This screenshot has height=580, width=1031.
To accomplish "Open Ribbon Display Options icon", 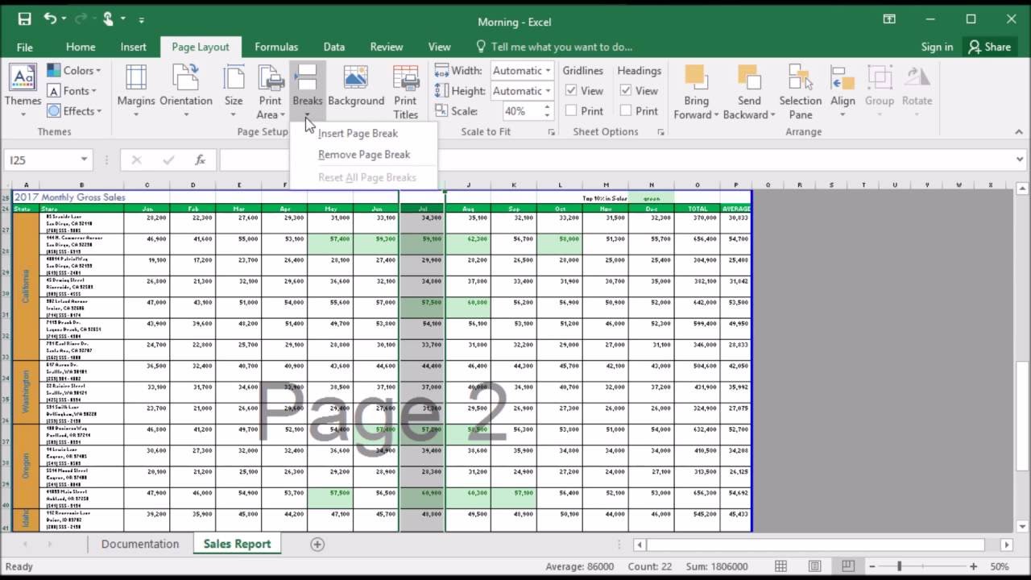I will click(x=889, y=19).
